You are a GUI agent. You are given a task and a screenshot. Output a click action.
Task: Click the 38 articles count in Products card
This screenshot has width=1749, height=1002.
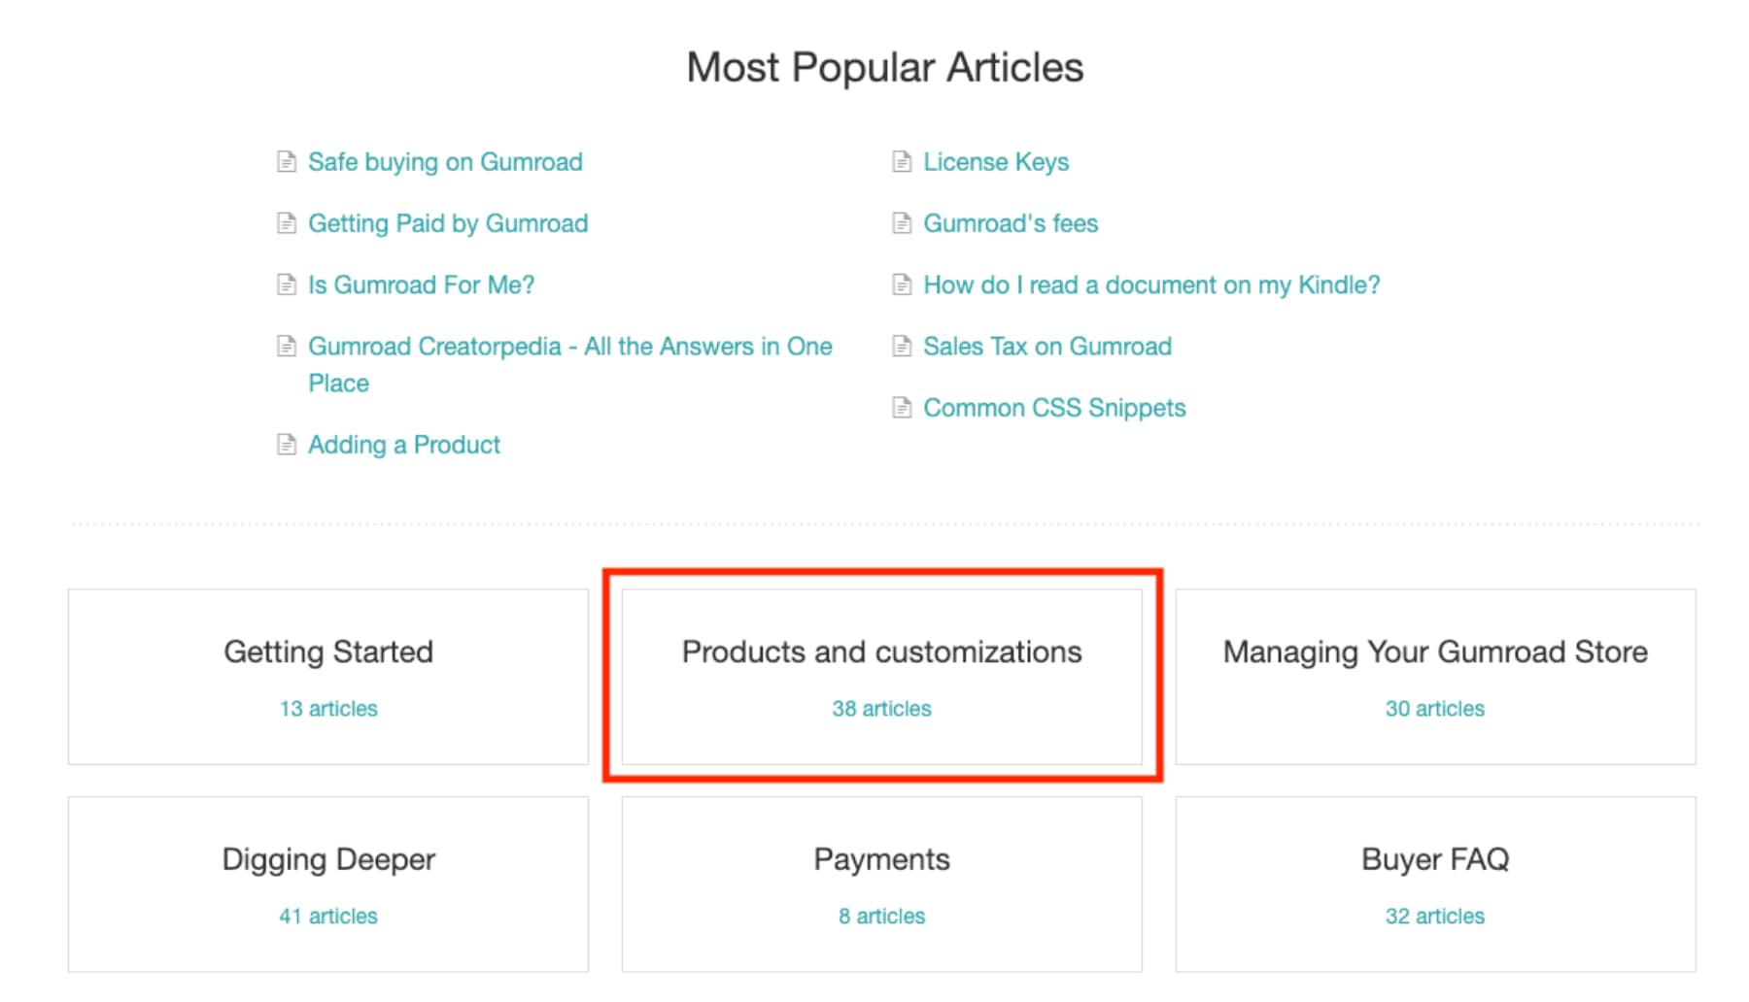click(x=881, y=709)
